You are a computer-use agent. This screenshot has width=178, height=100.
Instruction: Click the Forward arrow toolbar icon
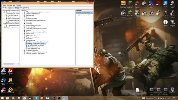click(5, 8)
